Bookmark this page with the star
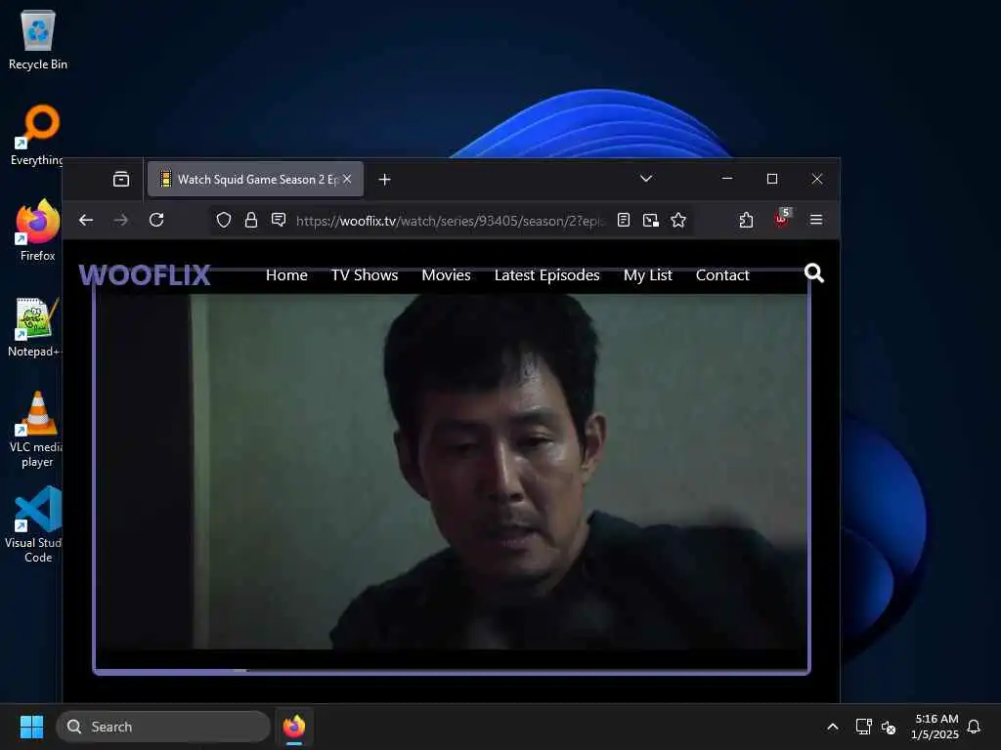Viewport: 1001px width, 750px height. tap(678, 220)
